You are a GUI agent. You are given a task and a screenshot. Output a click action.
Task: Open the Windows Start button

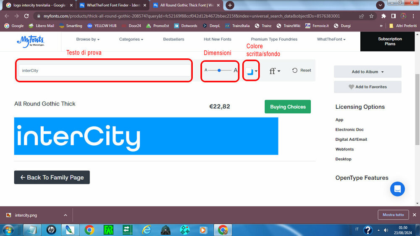(8, 230)
